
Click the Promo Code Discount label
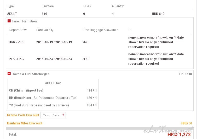tap(23, 115)
